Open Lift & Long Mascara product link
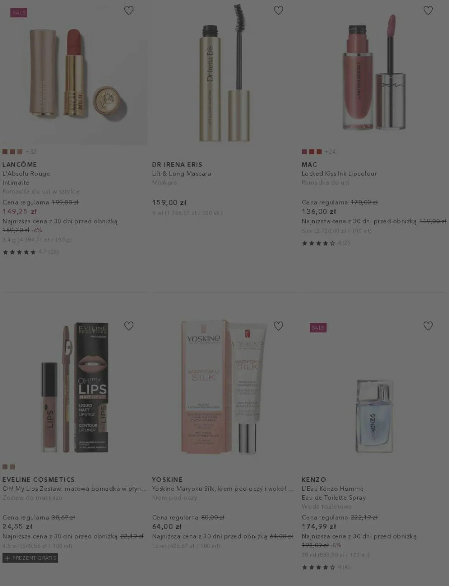This screenshot has height=586, width=449. pos(181,173)
